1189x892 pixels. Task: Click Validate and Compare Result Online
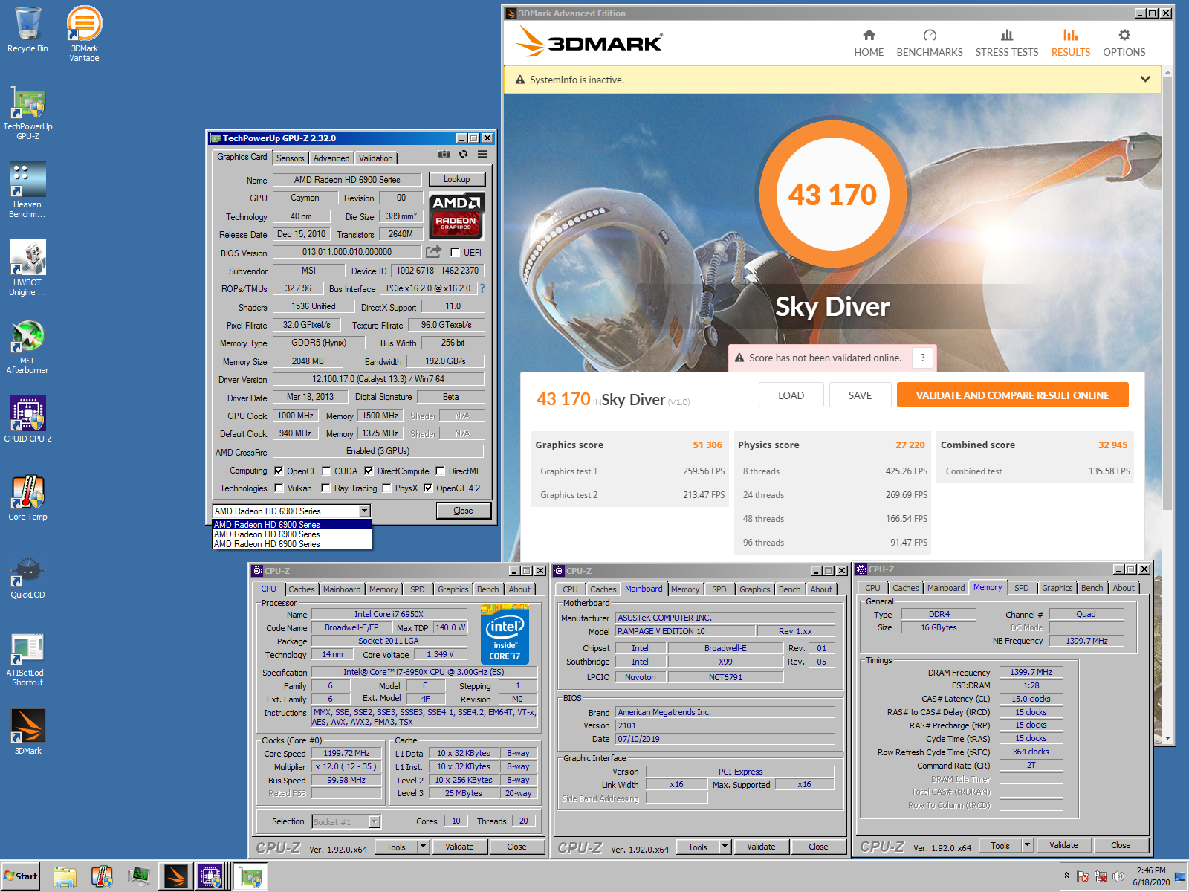[1012, 395]
